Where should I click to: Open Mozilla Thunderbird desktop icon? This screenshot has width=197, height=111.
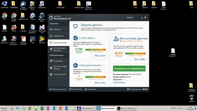pyautogui.click(x=23, y=5)
